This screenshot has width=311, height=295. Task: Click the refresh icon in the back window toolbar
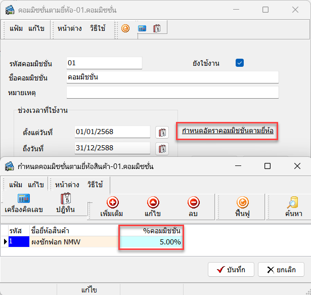(125, 28)
